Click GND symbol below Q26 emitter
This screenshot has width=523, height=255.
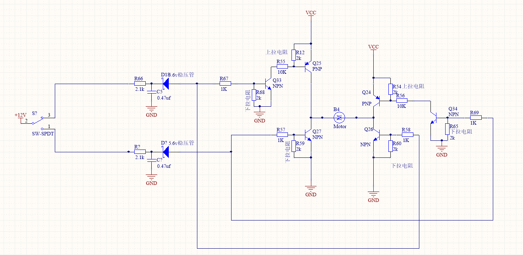[x=373, y=196]
